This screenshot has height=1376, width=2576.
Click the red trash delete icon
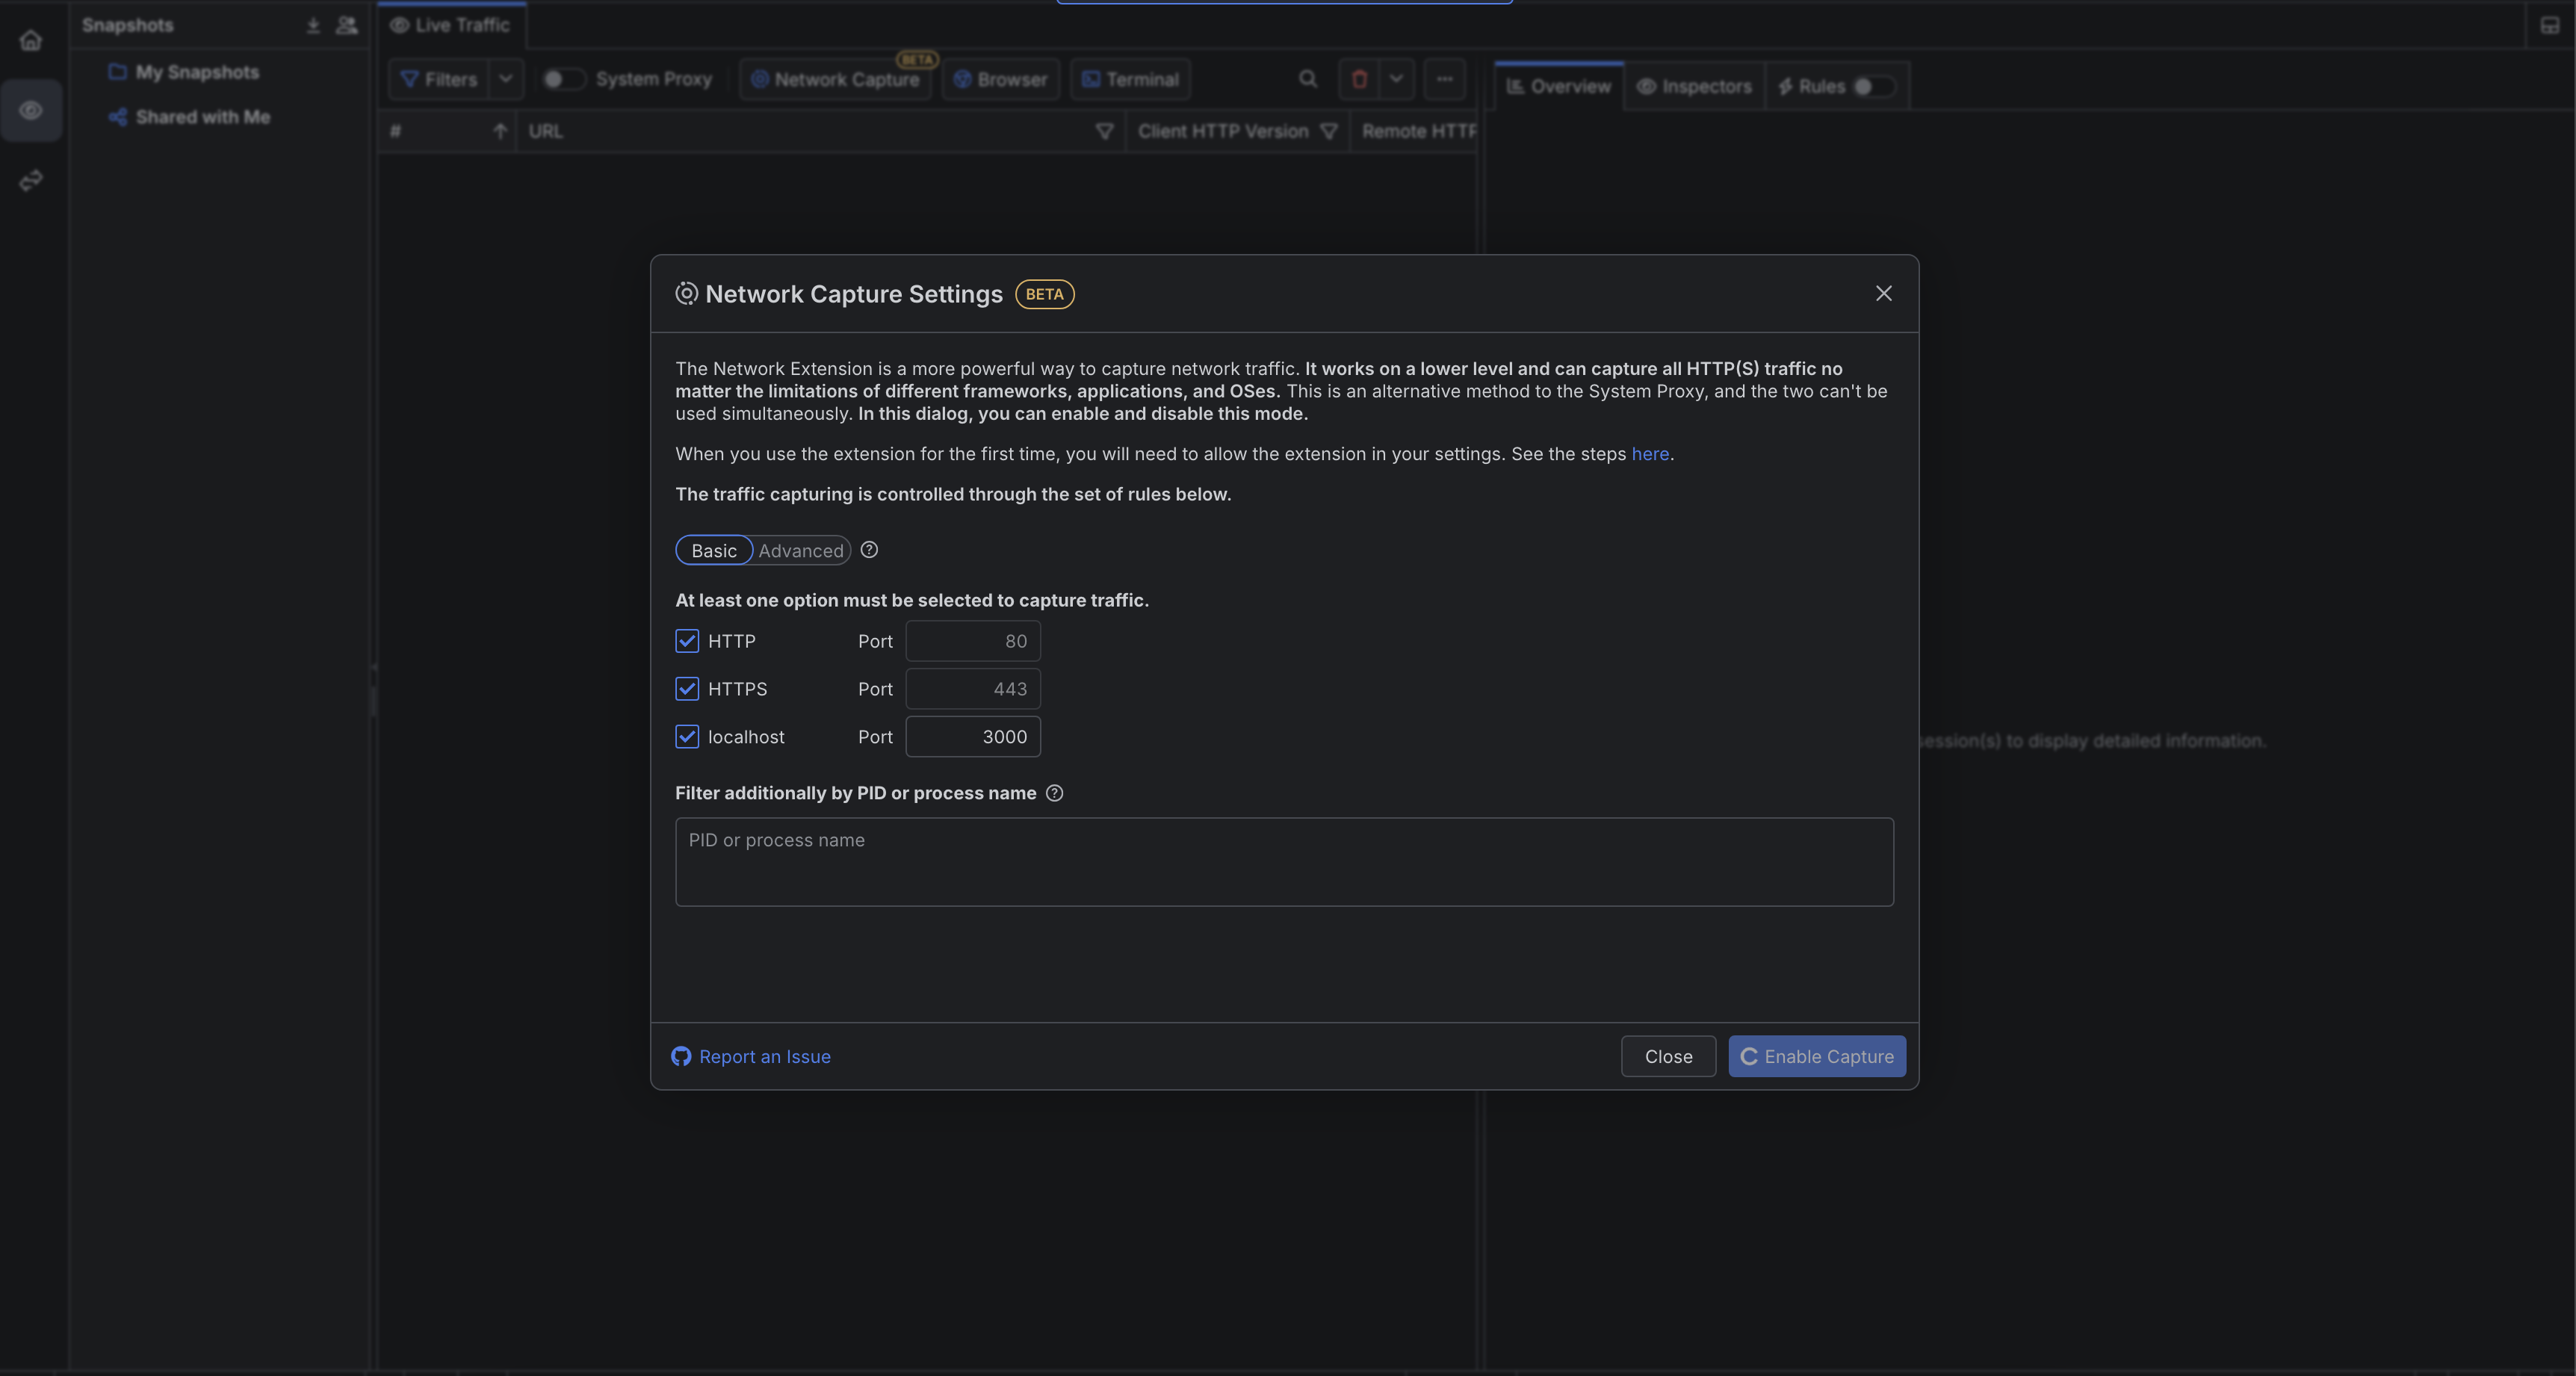point(1359,79)
